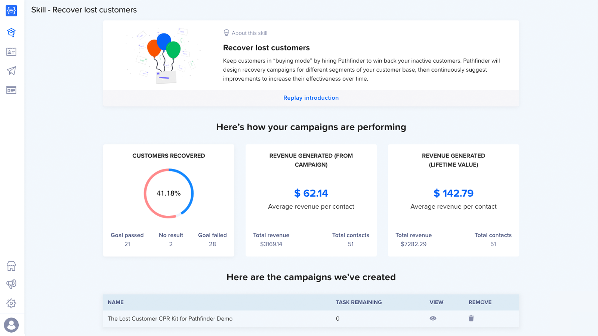This screenshot has width=598, height=336.
Task: Open the user avatar at sidebar bottom
Action: [x=11, y=325]
